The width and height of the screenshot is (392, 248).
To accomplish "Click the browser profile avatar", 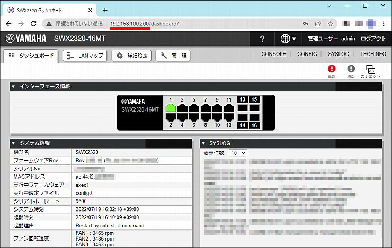I will (x=371, y=24).
